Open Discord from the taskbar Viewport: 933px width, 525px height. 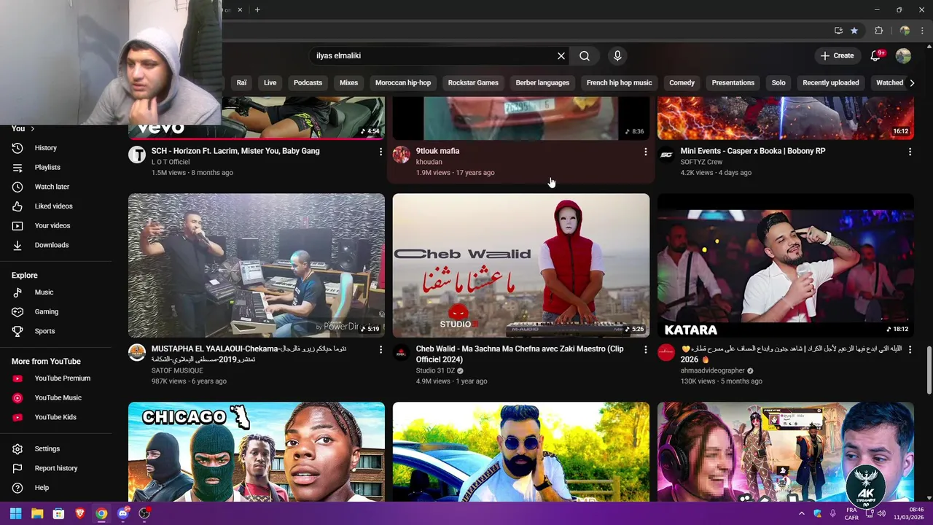(x=123, y=513)
